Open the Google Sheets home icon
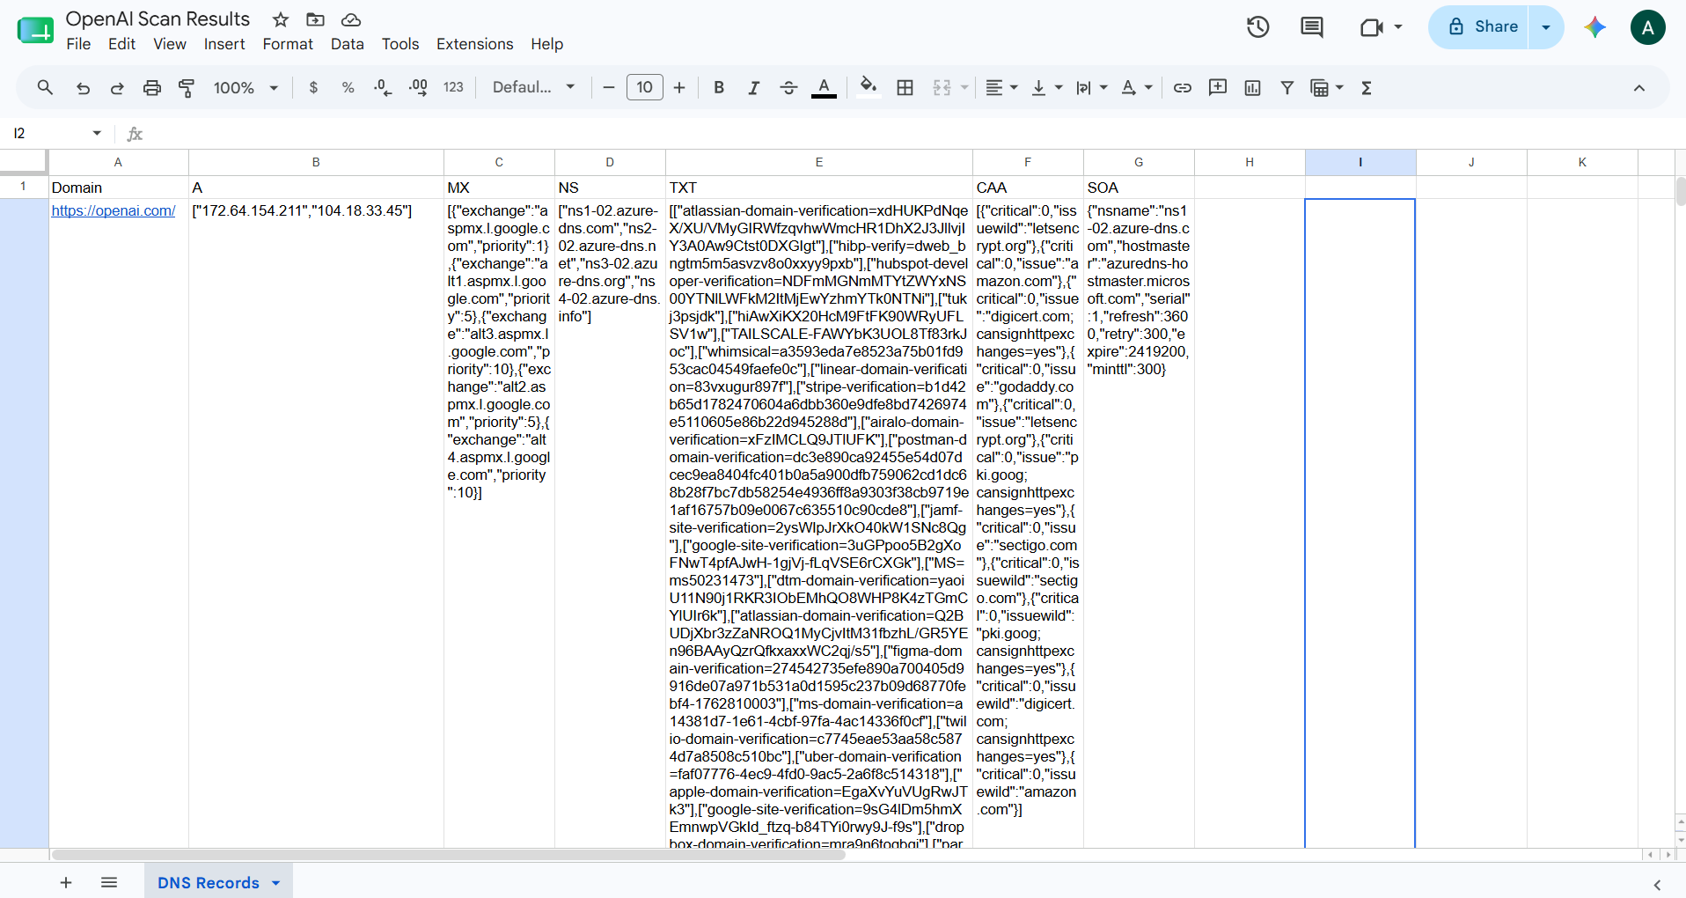This screenshot has height=898, width=1686. pyautogui.click(x=35, y=31)
